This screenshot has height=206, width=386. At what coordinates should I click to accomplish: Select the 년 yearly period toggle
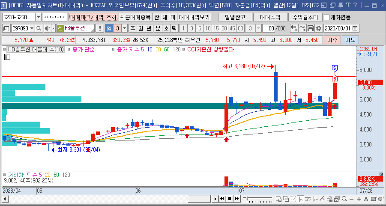tap(149, 28)
